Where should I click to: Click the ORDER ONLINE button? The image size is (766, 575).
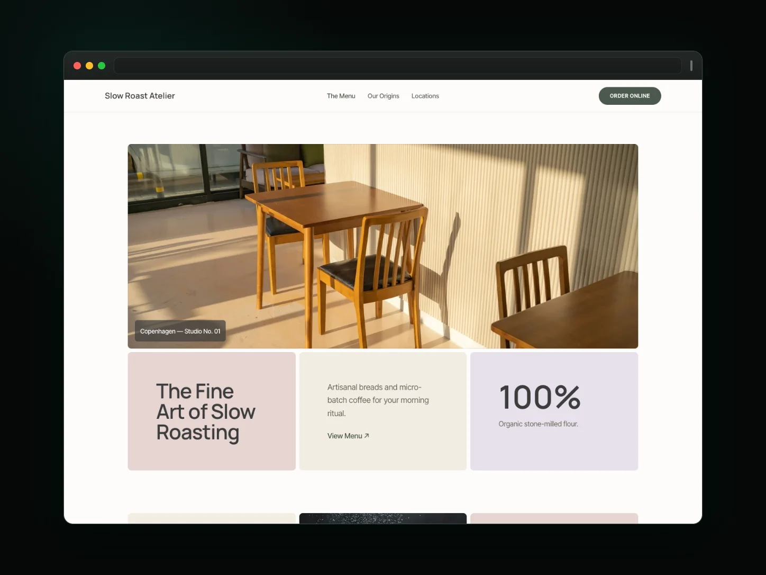(x=630, y=96)
